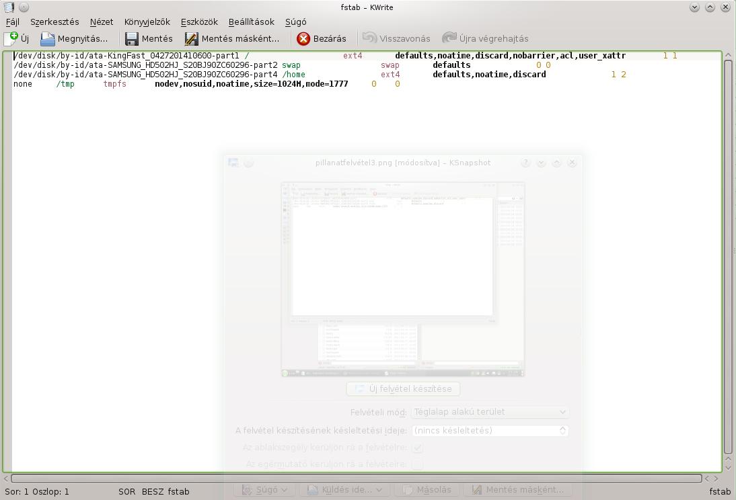
Task: Click the Sor: 1 Oszlop: 1 status
Action: pos(37,491)
